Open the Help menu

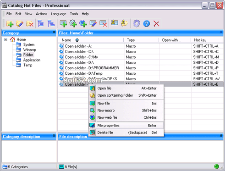(x=85, y=14)
